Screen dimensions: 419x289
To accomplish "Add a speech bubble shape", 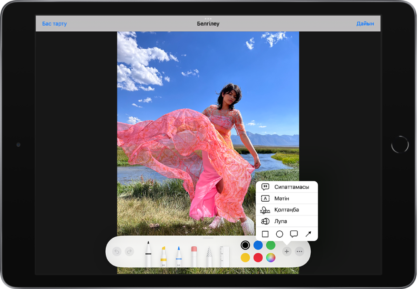I will tap(294, 234).
